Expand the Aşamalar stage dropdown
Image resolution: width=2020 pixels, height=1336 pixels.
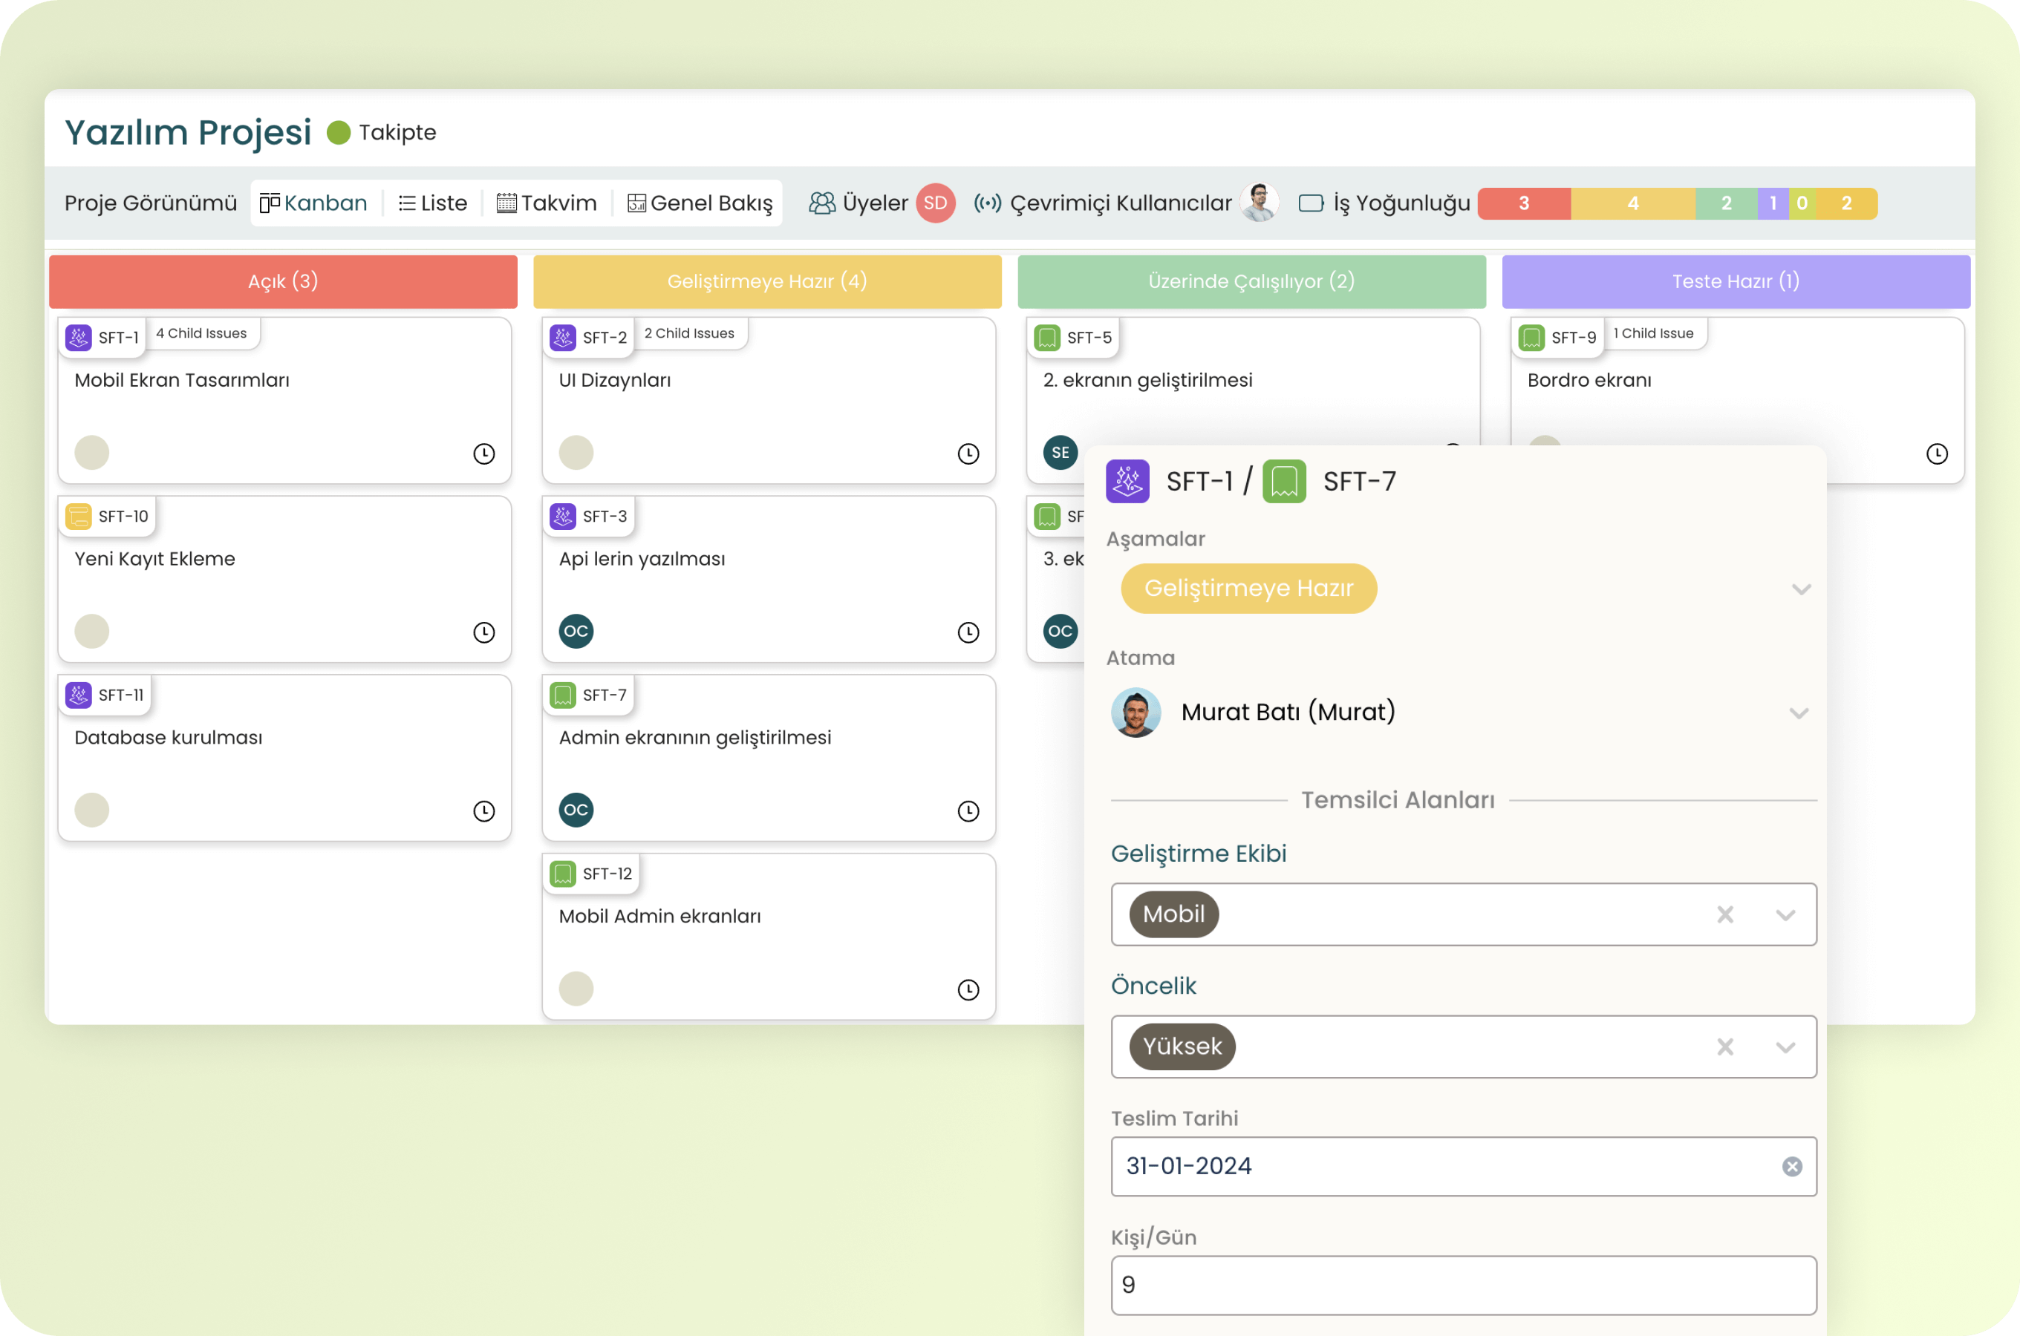pyautogui.click(x=1800, y=589)
